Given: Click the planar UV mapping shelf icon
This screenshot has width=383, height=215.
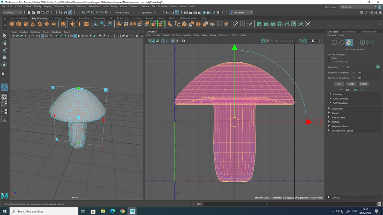Looking at the screenshot, I should [259, 24].
